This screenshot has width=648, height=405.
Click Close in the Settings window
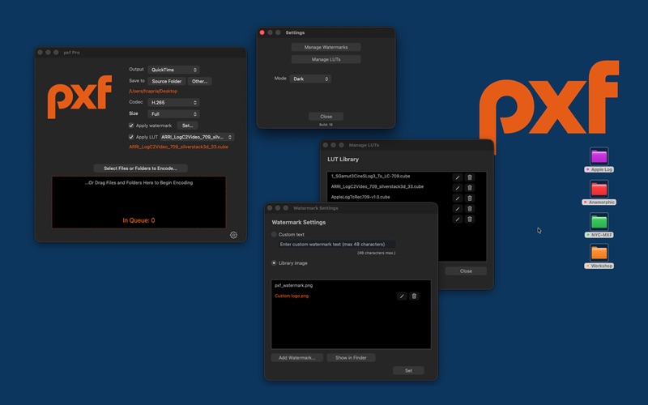[x=326, y=117]
